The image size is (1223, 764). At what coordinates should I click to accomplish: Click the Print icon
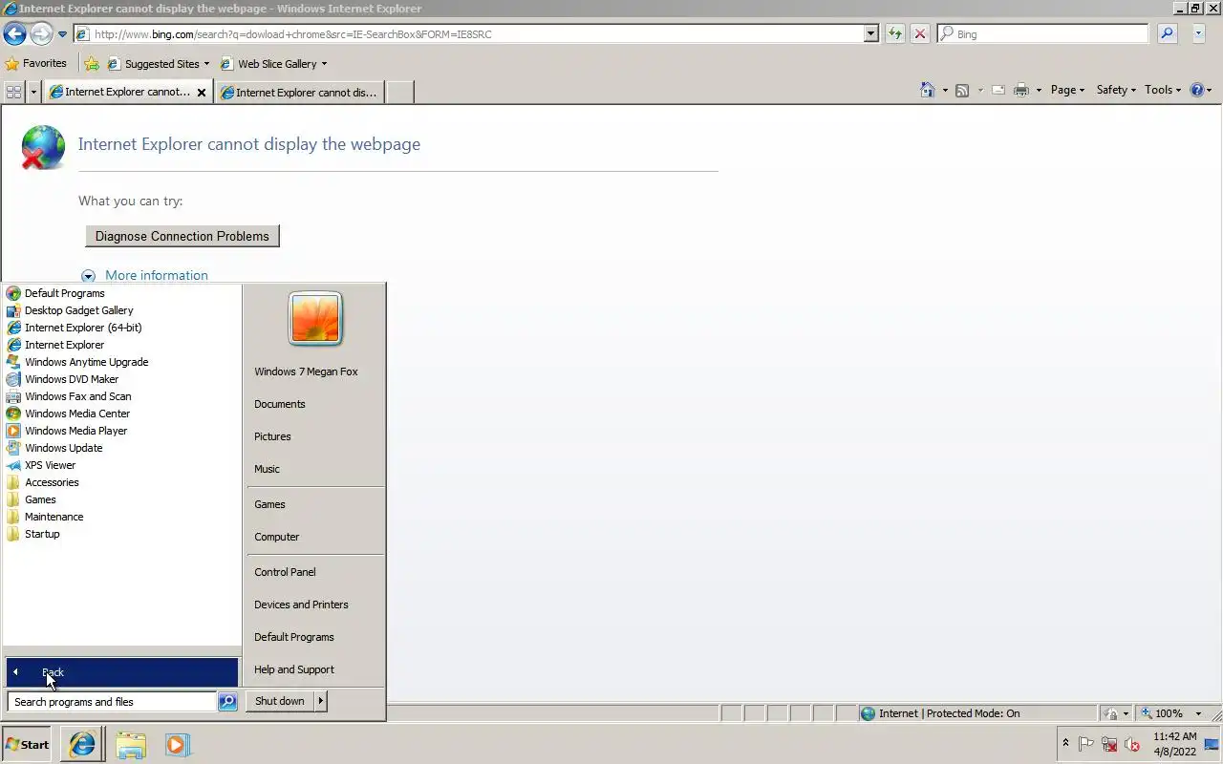(1021, 90)
